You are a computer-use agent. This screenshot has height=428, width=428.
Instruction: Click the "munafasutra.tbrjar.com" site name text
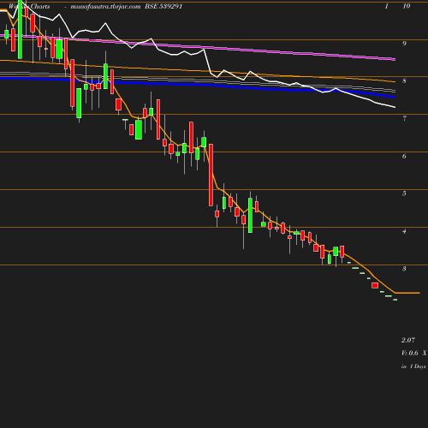[x=105, y=6]
